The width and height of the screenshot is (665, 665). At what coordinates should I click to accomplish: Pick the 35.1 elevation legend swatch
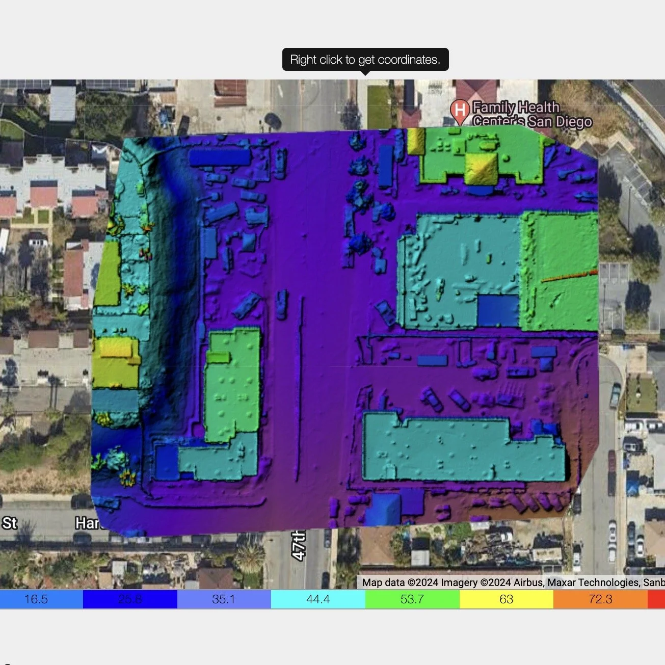pos(224,599)
